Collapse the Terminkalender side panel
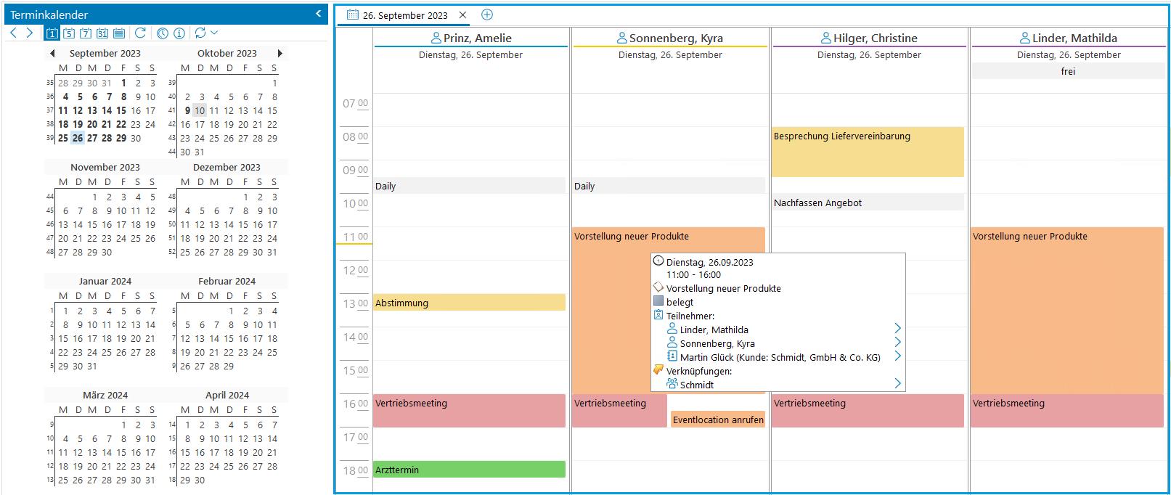 319,14
